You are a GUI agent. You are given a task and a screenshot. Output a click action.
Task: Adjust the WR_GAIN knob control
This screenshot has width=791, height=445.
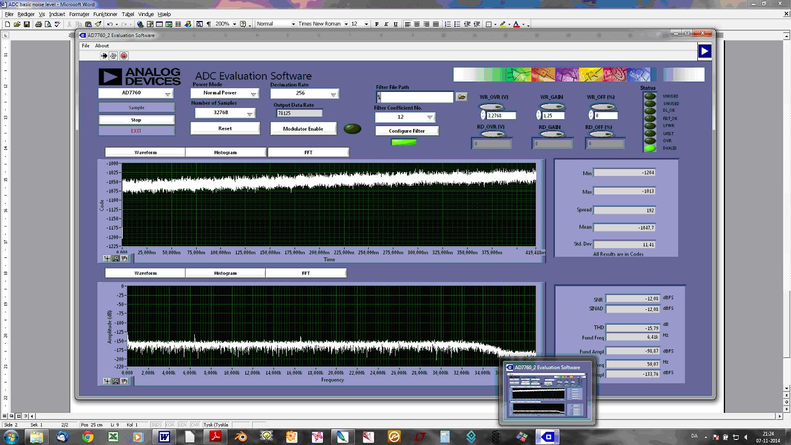tap(552, 107)
